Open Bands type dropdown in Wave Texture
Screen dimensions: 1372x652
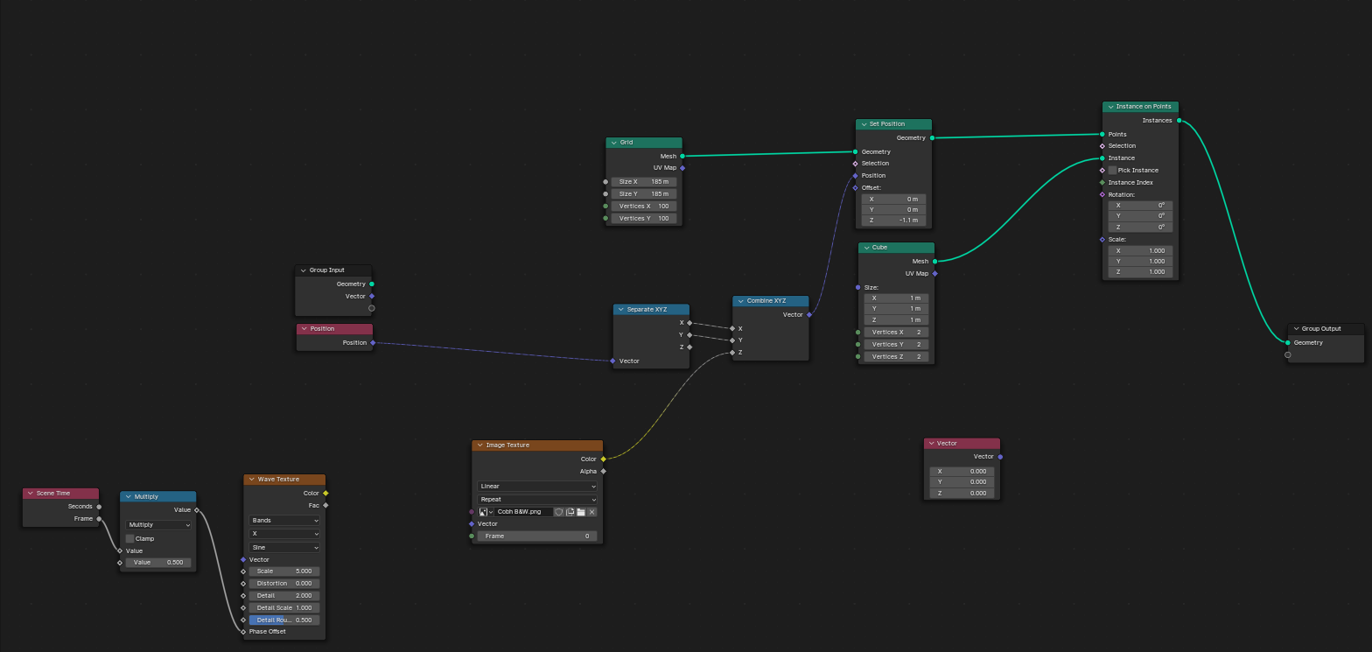284,520
